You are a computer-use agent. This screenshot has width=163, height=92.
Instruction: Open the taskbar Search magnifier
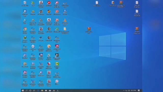[x=26, y=90]
